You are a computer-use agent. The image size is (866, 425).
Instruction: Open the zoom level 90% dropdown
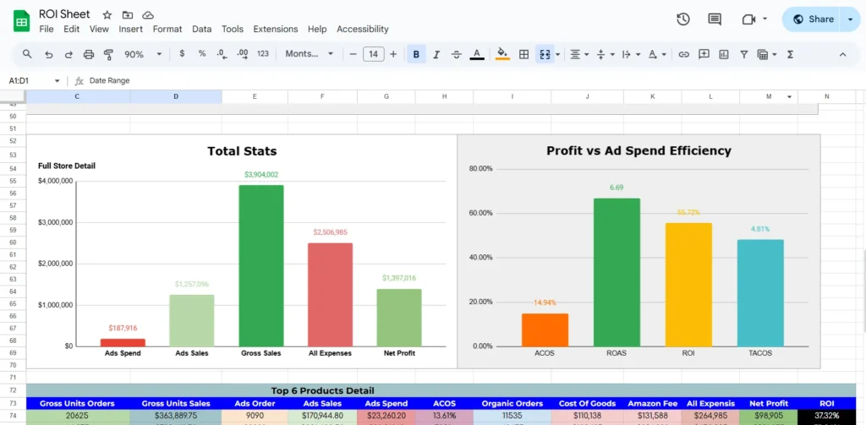[x=140, y=54]
